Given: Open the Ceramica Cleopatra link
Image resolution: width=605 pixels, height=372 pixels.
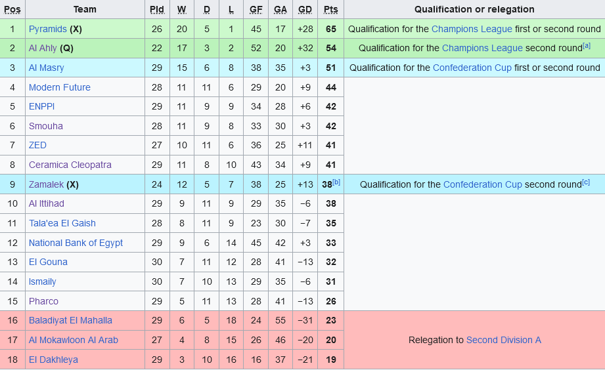Looking at the screenshot, I should [70, 165].
